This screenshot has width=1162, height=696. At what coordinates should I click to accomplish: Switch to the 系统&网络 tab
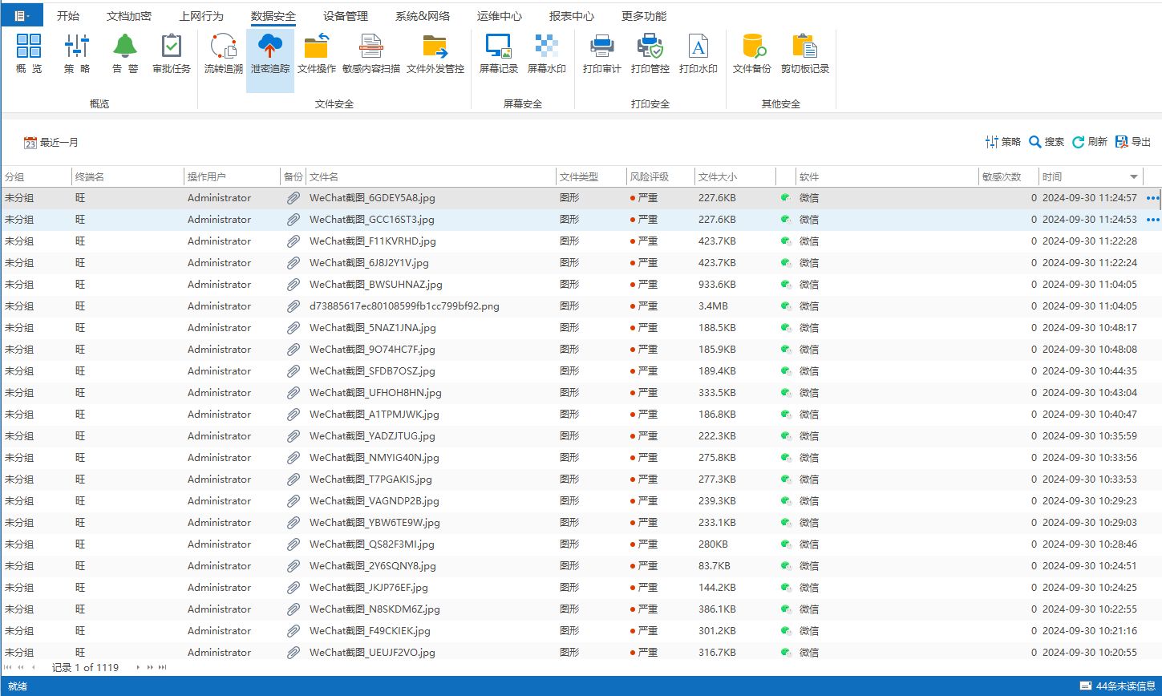423,16
